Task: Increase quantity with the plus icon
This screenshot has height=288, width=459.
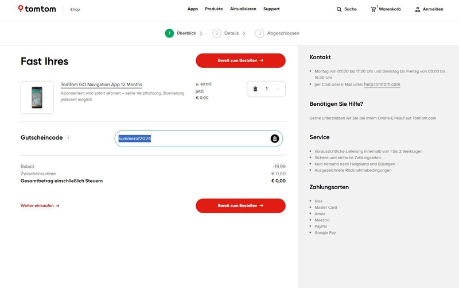Action: [x=278, y=89]
